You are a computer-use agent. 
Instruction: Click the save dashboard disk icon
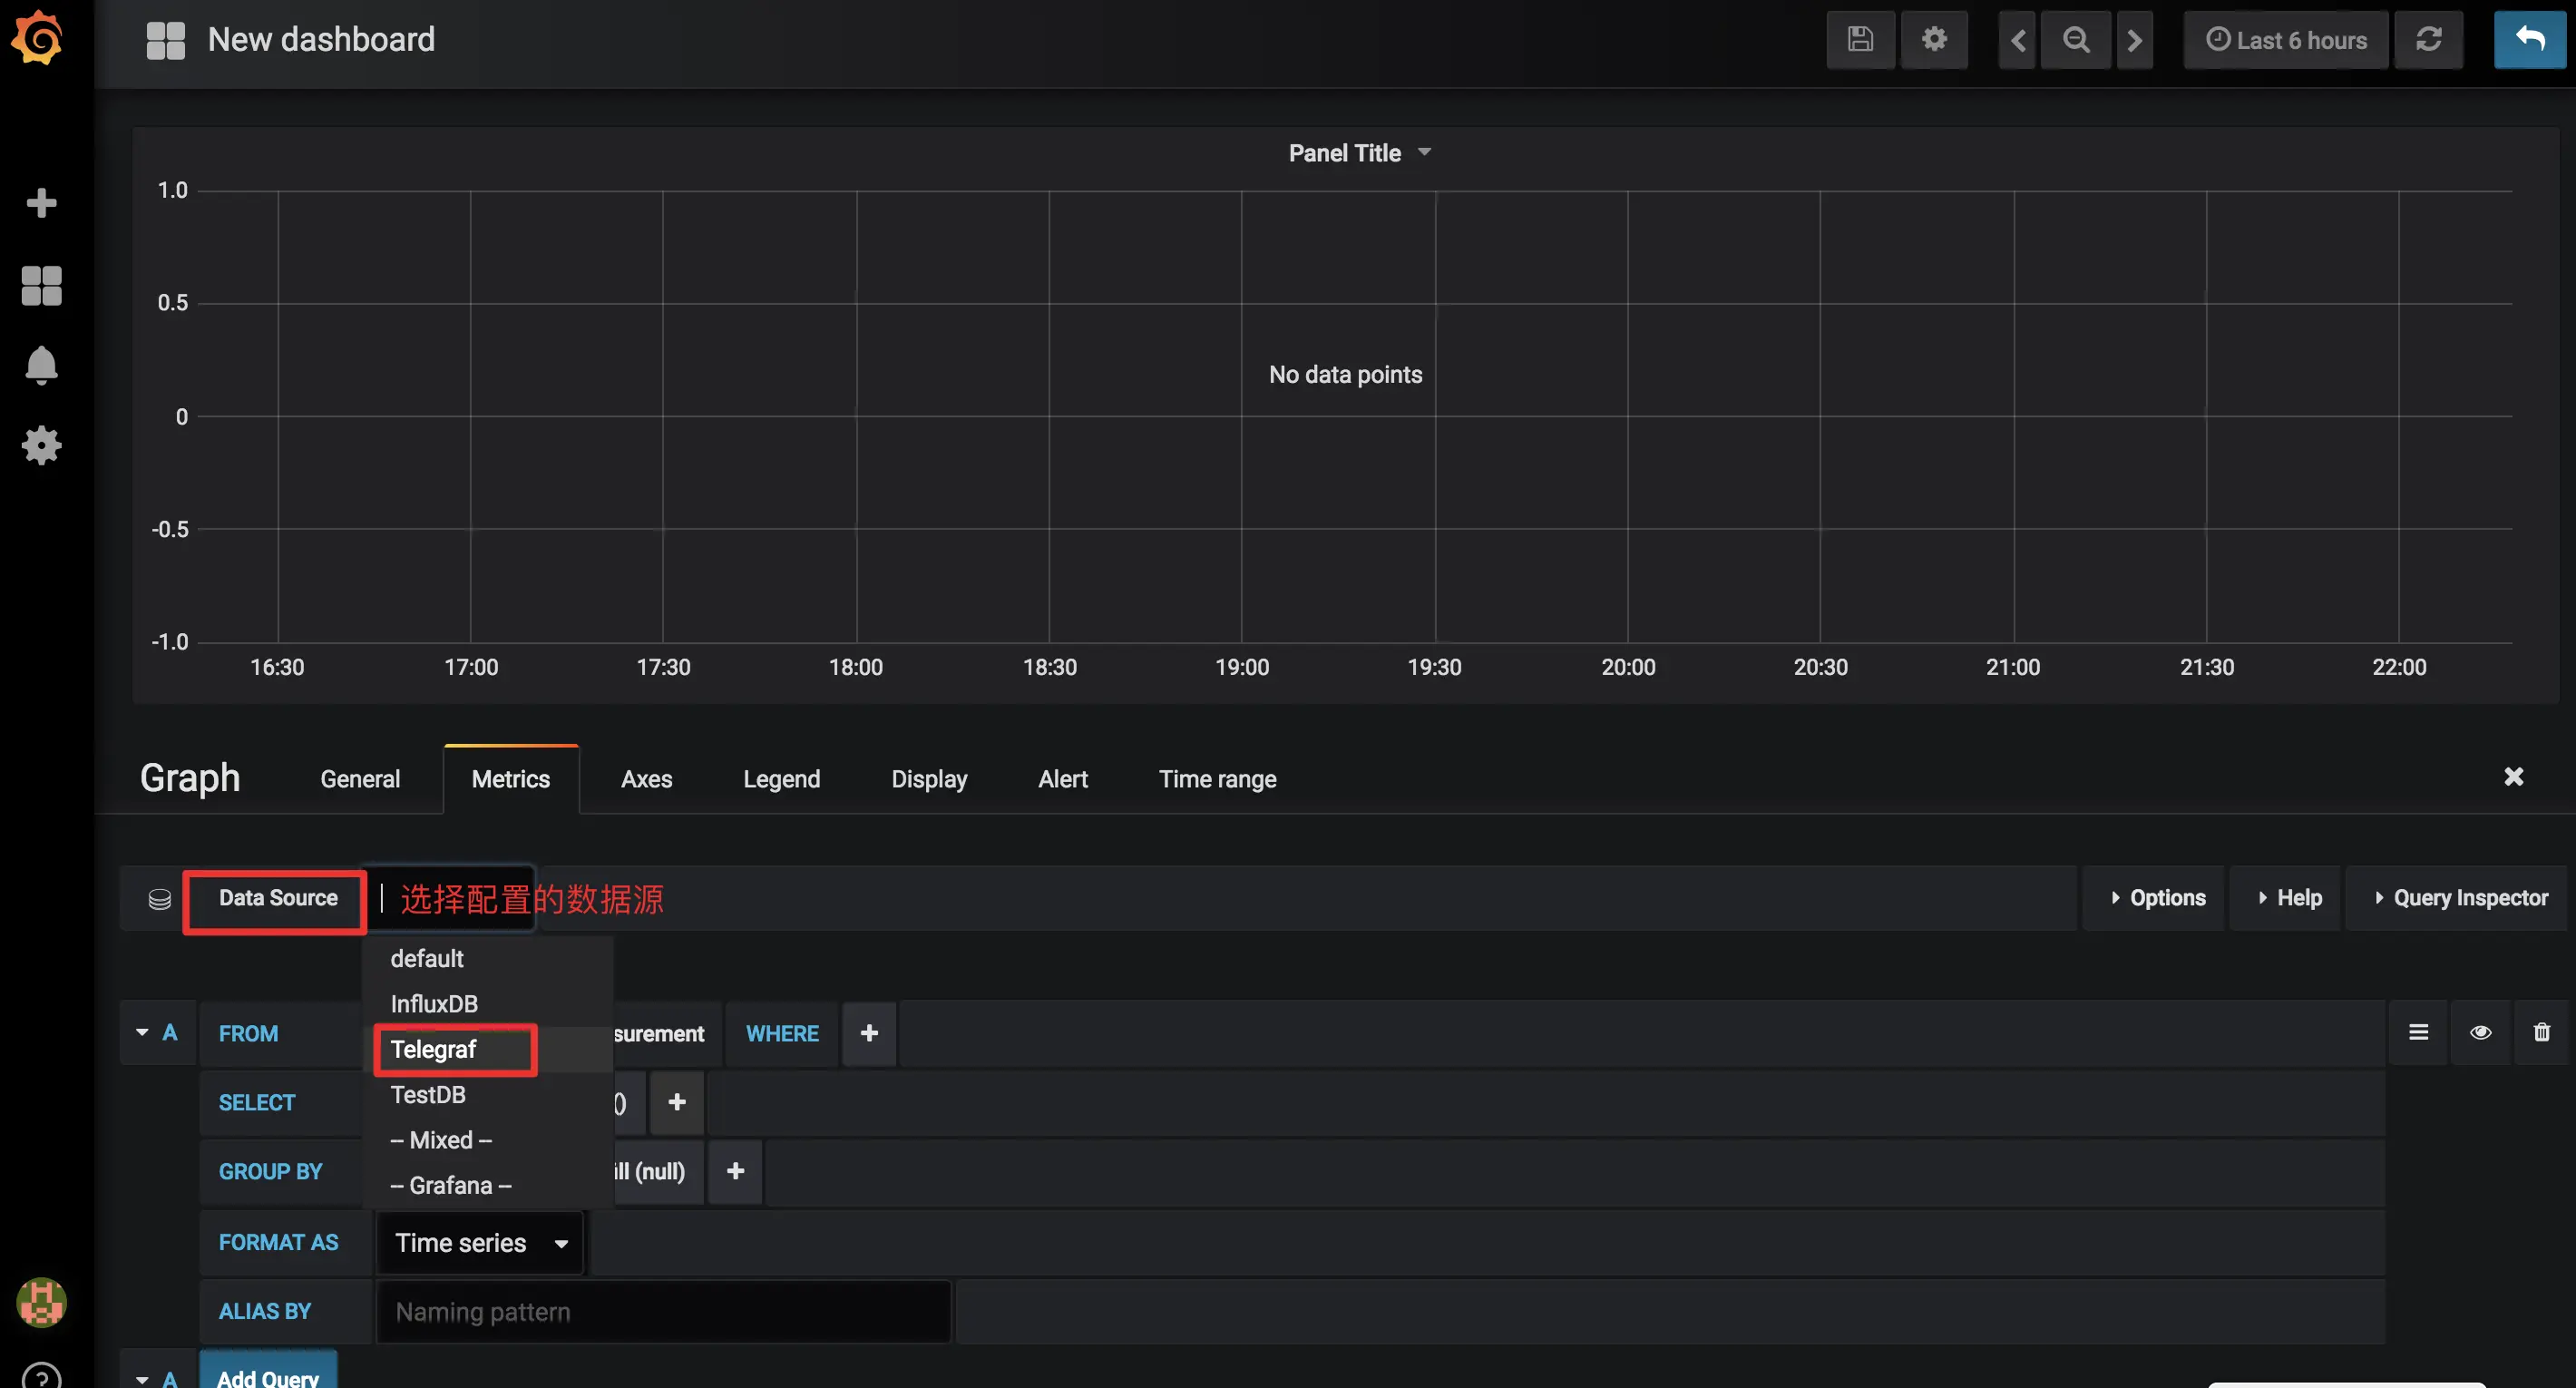(x=1859, y=40)
